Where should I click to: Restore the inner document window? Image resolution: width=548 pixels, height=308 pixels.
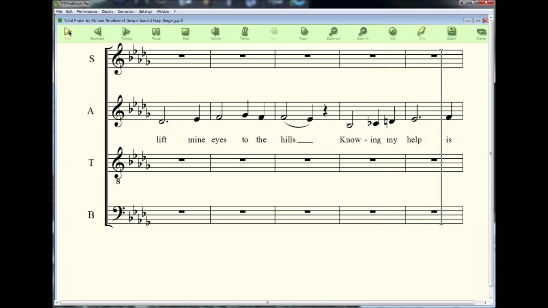(477, 21)
